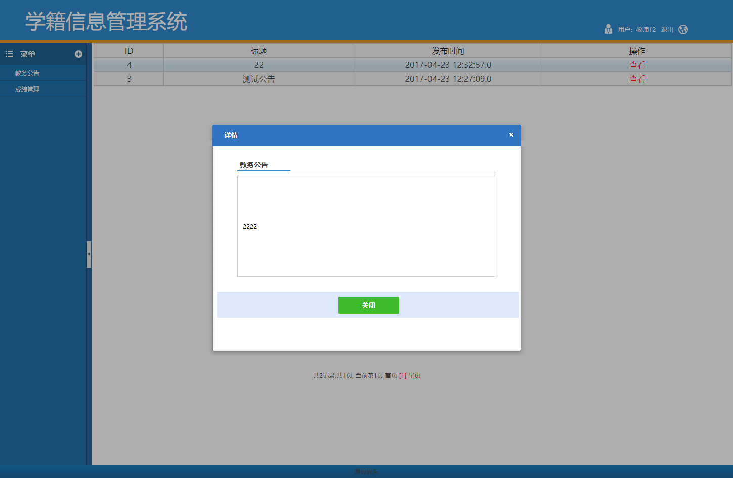Click the 发布时间 column header

447,50
